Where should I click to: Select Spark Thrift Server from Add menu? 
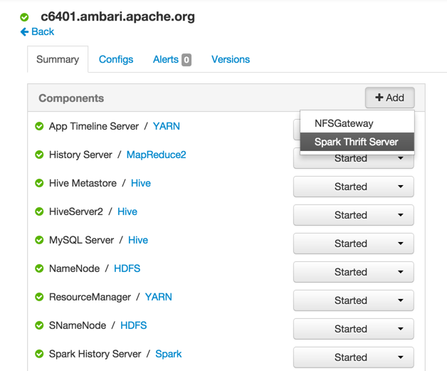[x=356, y=142]
